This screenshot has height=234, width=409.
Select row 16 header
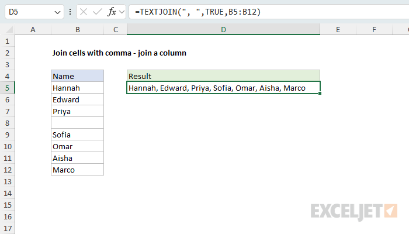click(7, 217)
